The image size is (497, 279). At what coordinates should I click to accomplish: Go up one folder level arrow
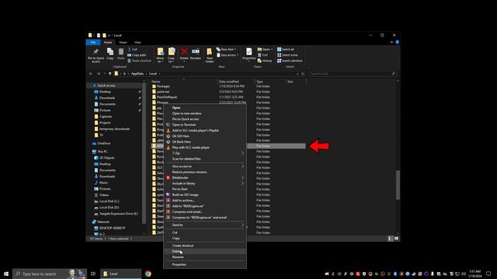pos(110,74)
